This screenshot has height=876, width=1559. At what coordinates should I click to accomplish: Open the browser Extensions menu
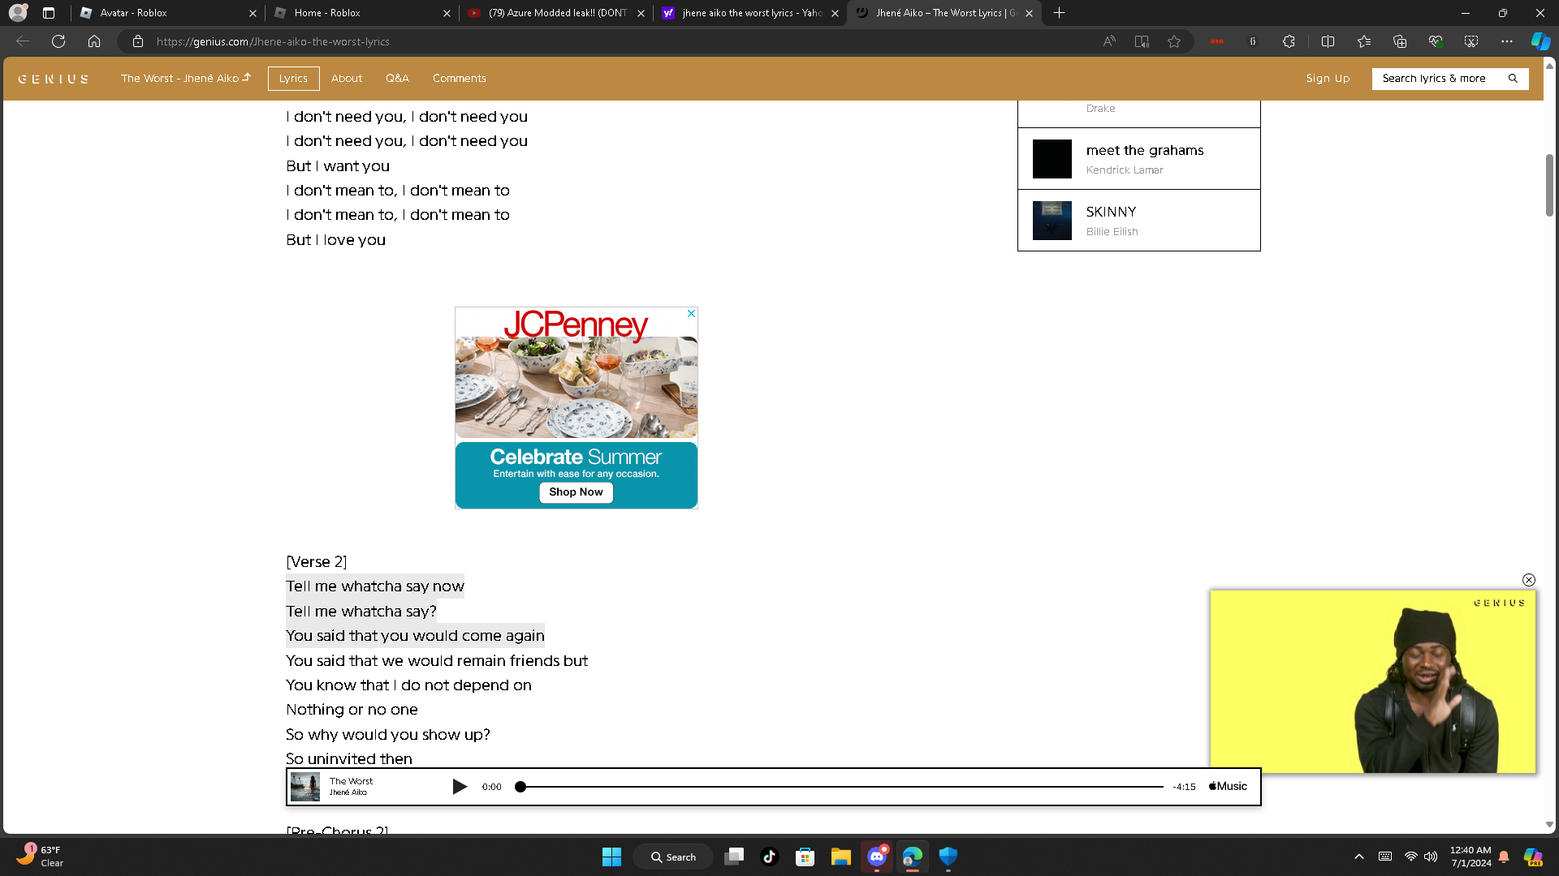click(1289, 41)
